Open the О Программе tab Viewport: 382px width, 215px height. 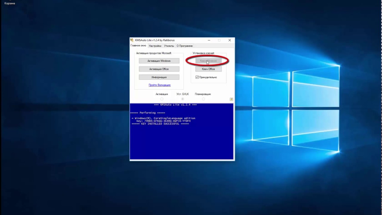184,46
